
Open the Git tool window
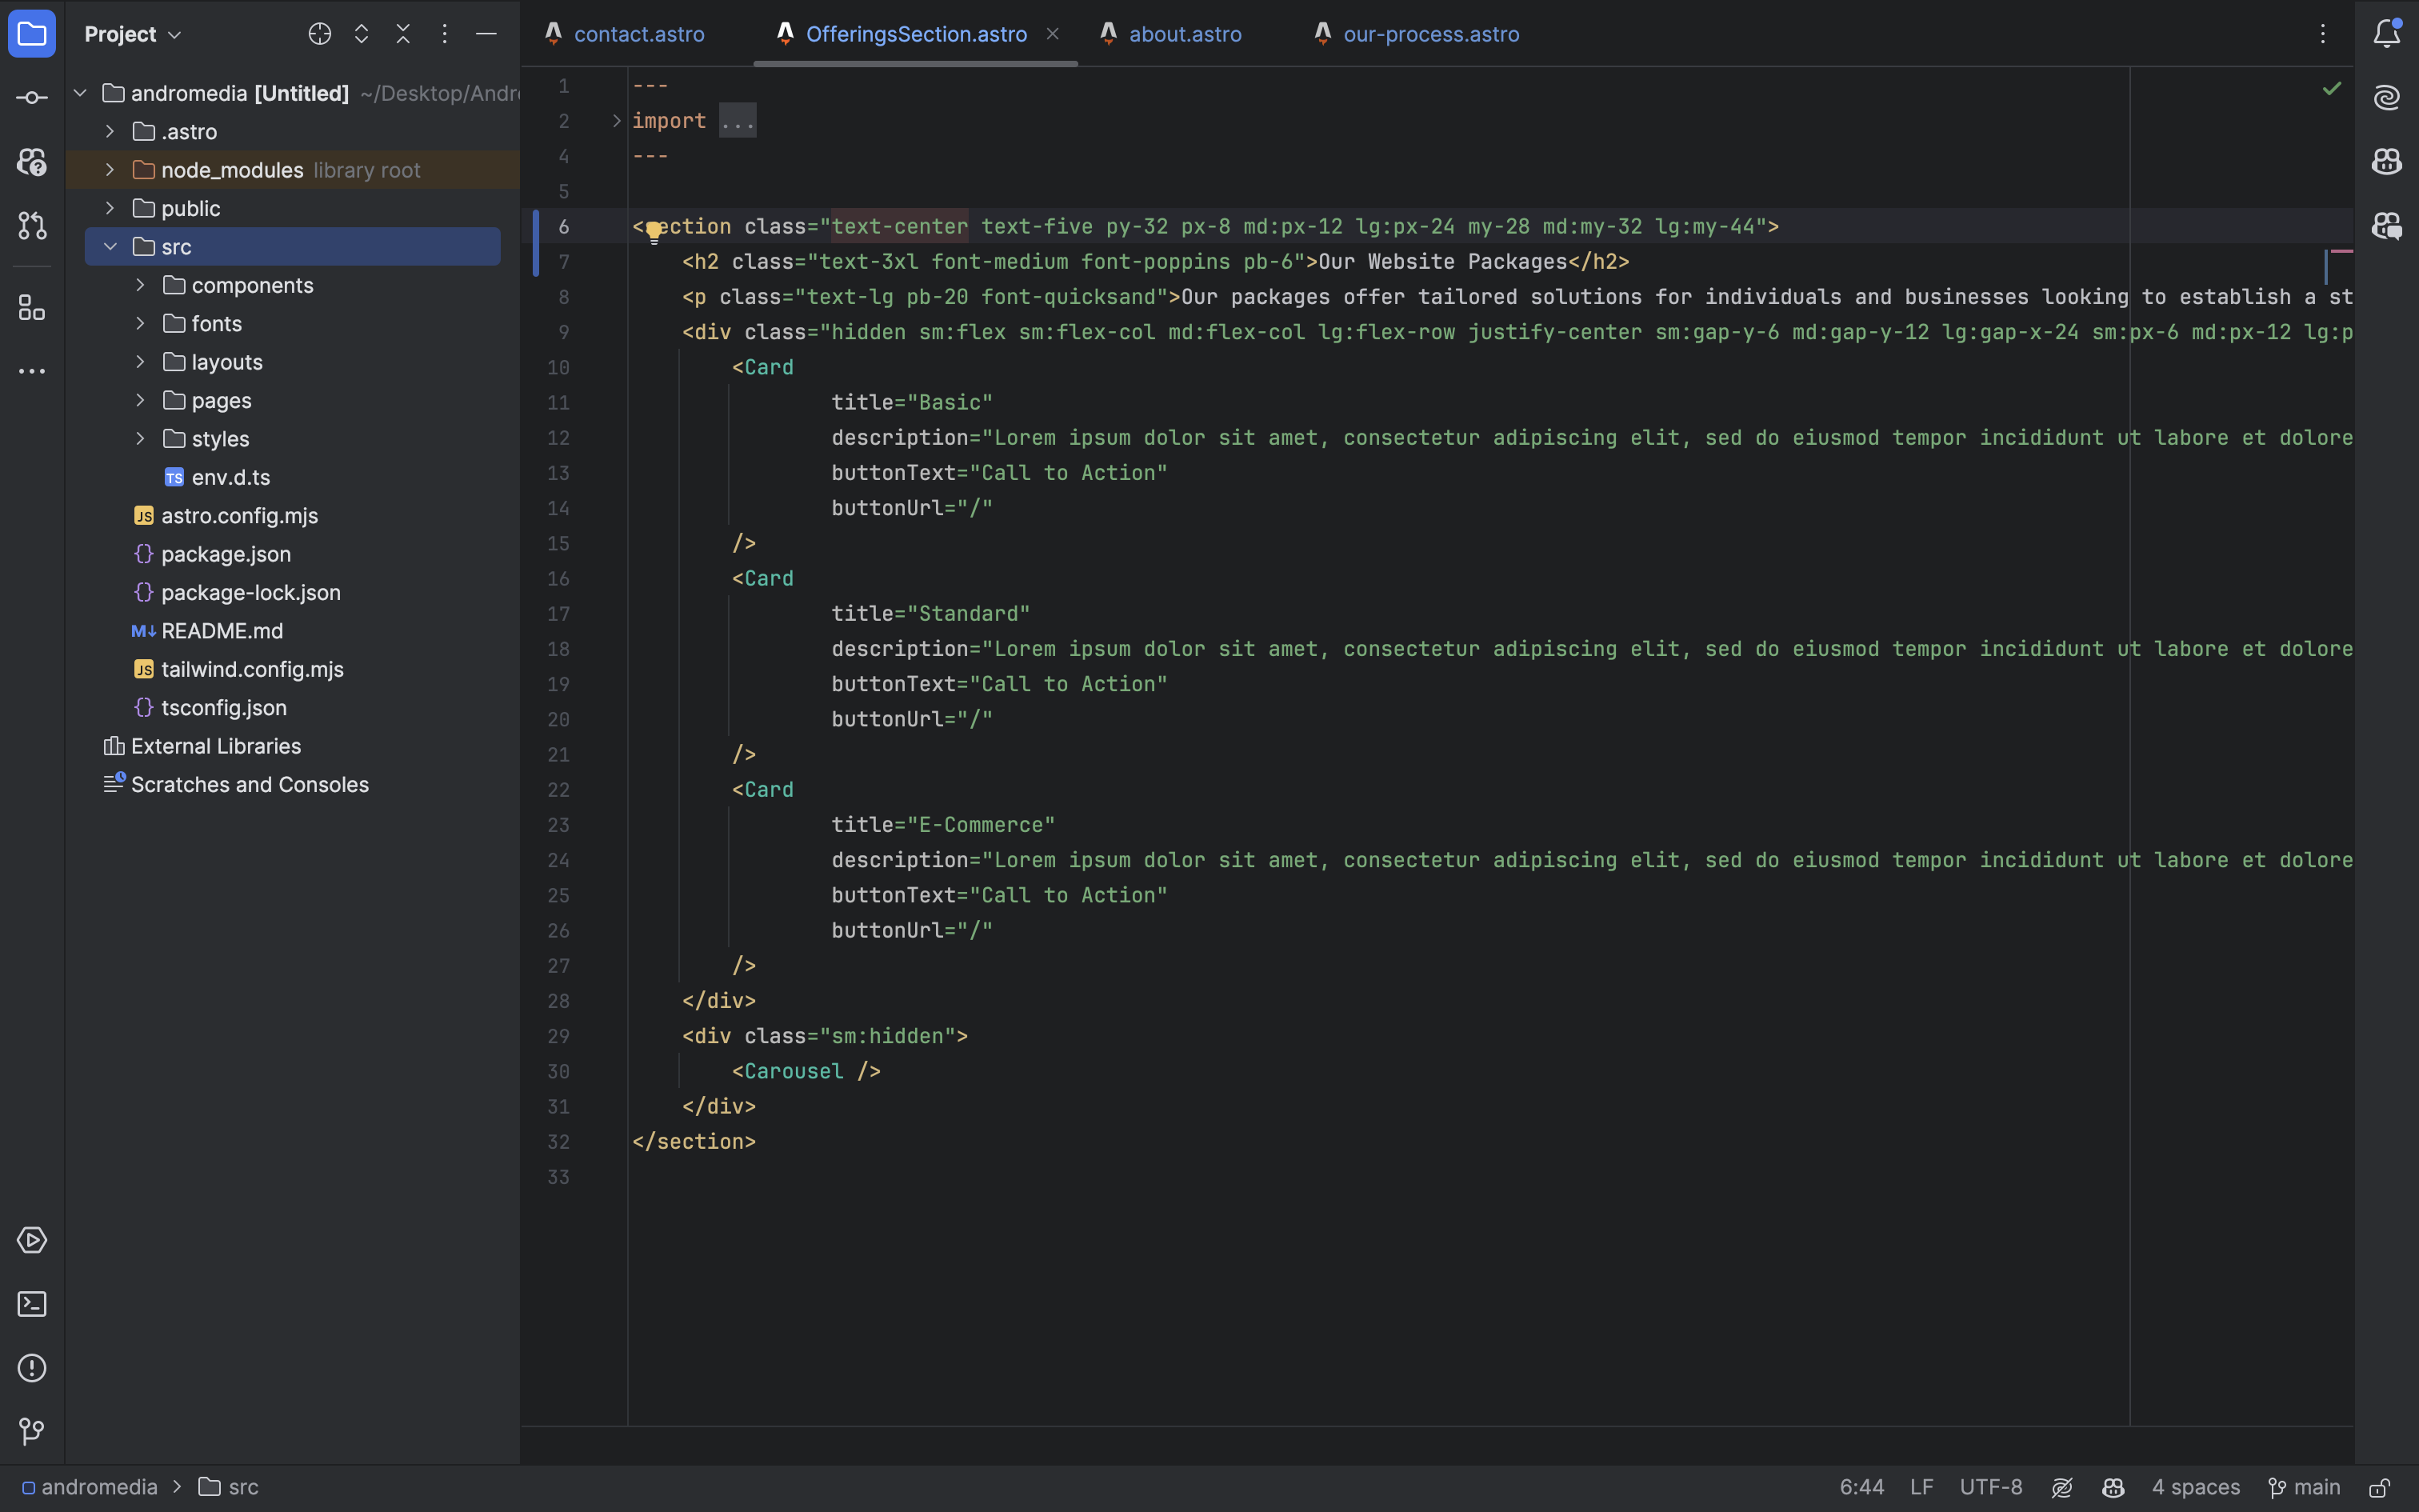(x=32, y=1432)
